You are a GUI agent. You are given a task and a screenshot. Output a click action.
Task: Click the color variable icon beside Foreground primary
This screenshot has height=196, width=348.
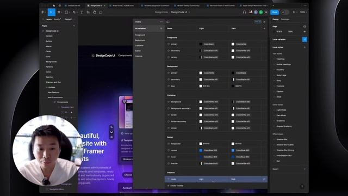[x=169, y=44]
